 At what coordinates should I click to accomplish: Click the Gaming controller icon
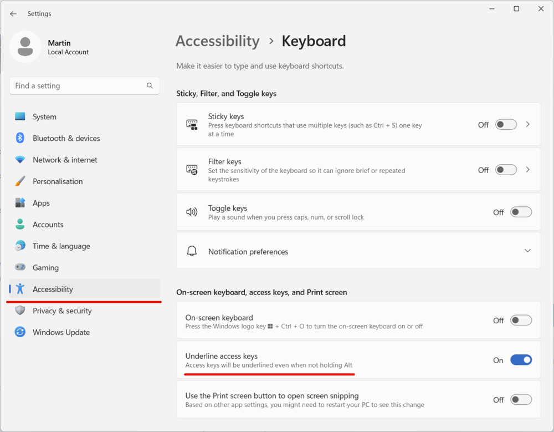pyautogui.click(x=20, y=267)
